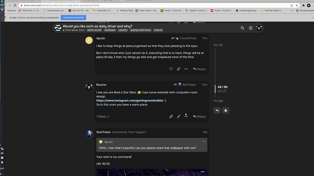Image resolution: width=314 pixels, height=176 pixels.
Task: Select the laptop-with-linux tag
Action: click(x=140, y=30)
